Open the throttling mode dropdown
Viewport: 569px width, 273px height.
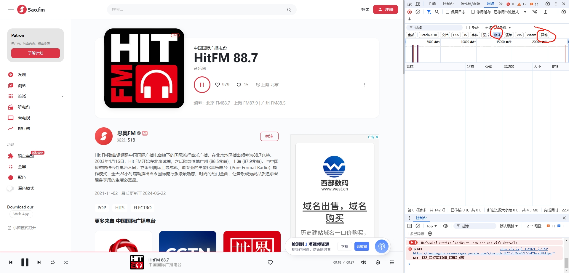pos(525,12)
